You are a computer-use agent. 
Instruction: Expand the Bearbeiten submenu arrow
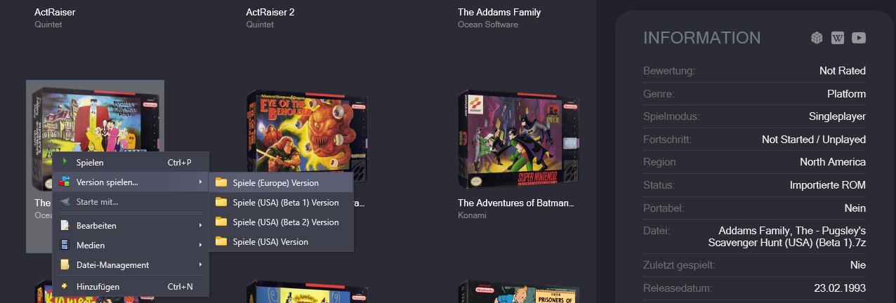201,226
